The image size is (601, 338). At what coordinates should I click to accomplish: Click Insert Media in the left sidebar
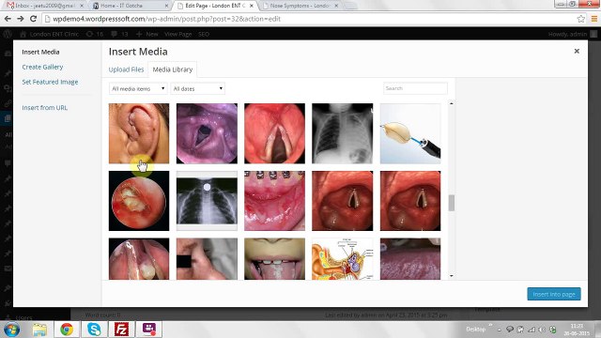point(40,52)
